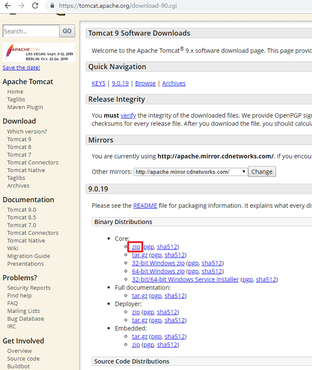Open the Wiki sidebar link
Viewport: 312px width, 370px height.
13,249
